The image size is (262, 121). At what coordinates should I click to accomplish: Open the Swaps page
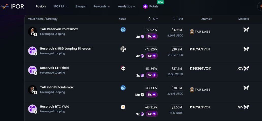[x=80, y=7]
